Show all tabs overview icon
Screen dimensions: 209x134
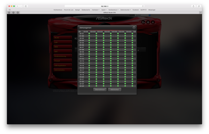(199, 6)
